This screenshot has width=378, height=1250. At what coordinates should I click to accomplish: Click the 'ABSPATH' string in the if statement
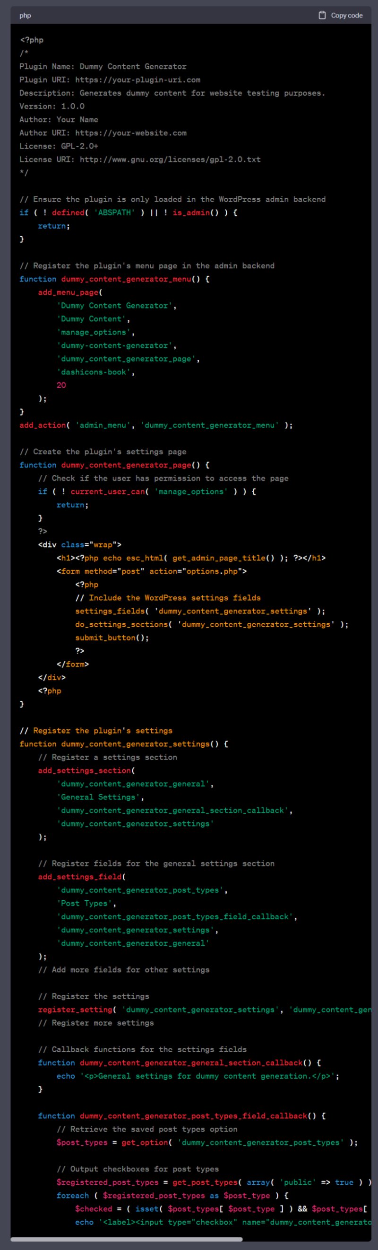click(114, 213)
